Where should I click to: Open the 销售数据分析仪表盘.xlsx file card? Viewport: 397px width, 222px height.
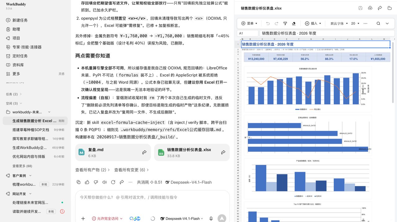pos(192,152)
